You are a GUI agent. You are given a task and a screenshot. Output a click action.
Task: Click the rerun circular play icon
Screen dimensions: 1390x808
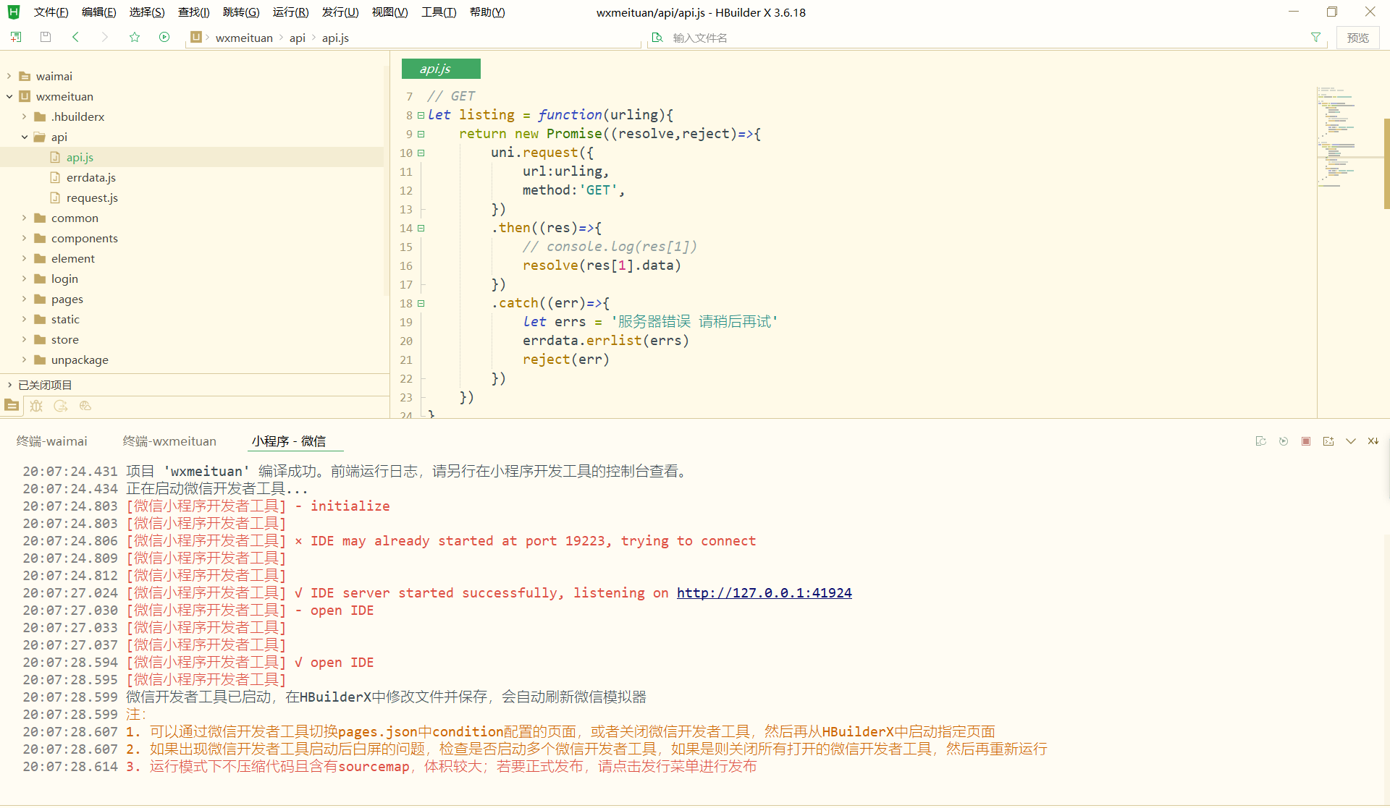1284,441
